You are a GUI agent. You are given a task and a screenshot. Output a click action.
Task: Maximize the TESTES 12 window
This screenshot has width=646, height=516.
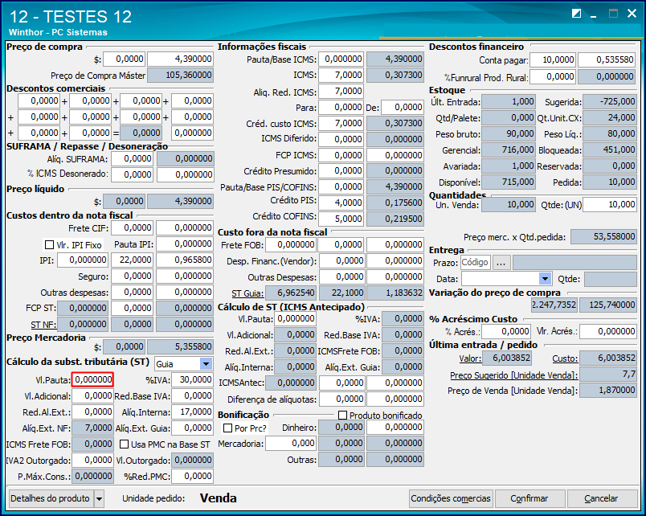[x=613, y=14]
